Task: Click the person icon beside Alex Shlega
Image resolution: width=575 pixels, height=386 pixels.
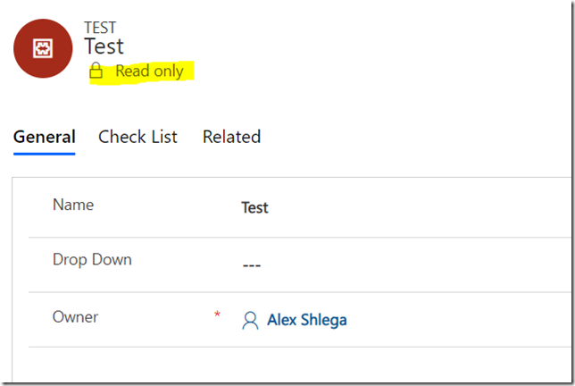Action: [250, 320]
